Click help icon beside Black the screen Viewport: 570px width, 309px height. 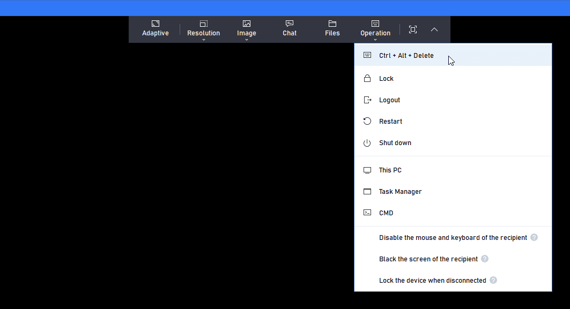(x=485, y=259)
